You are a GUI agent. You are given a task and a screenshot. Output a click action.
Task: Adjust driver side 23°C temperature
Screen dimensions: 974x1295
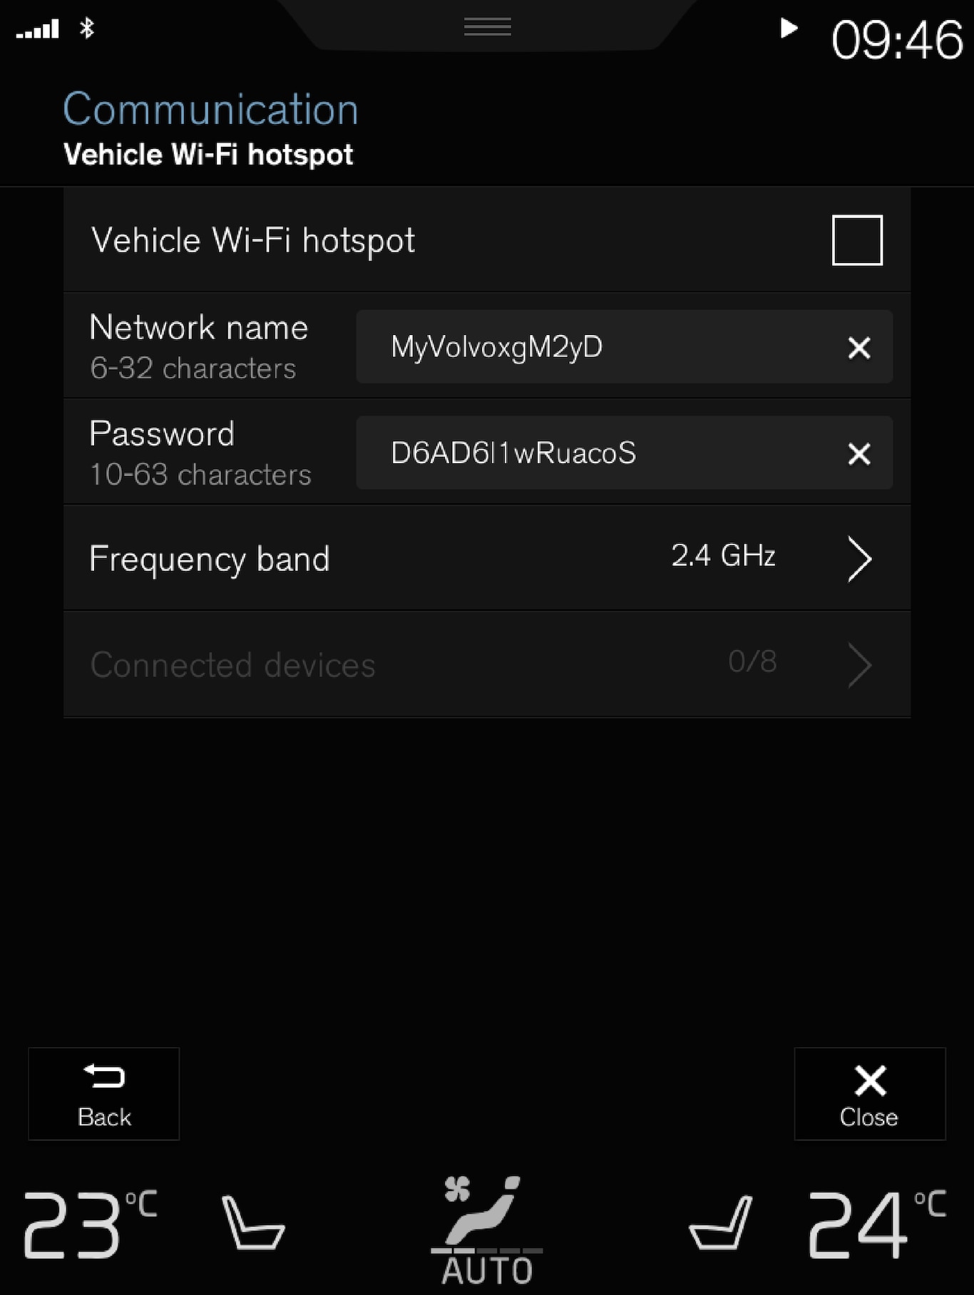click(89, 1224)
